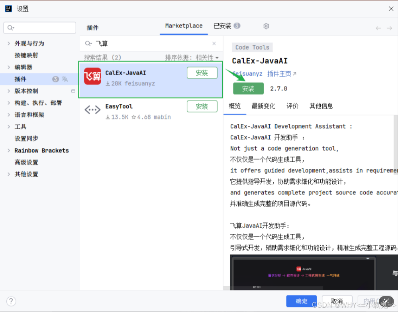398x312 pixels.
Task: Select 按键映射 in the settings tree
Action: pos(26,55)
